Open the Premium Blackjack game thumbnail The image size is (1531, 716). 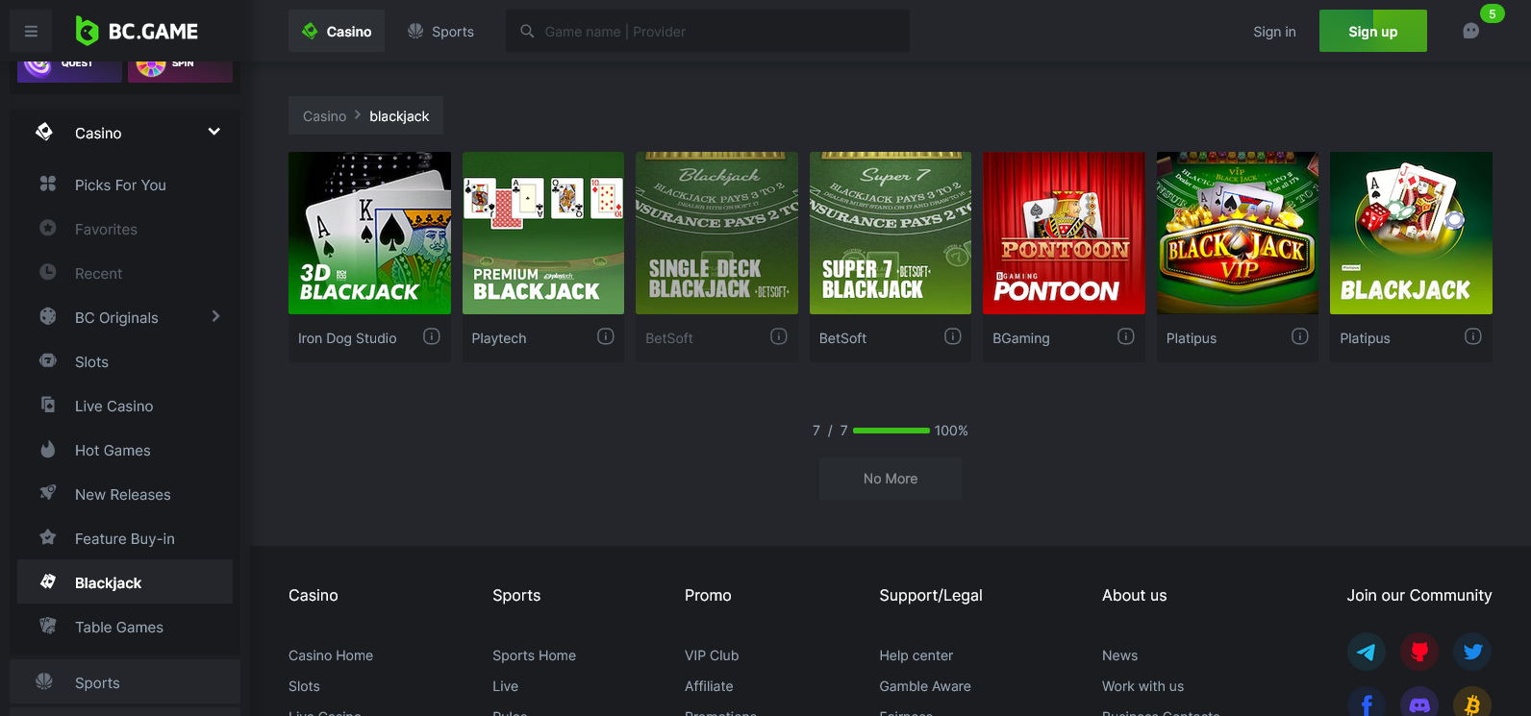(543, 233)
